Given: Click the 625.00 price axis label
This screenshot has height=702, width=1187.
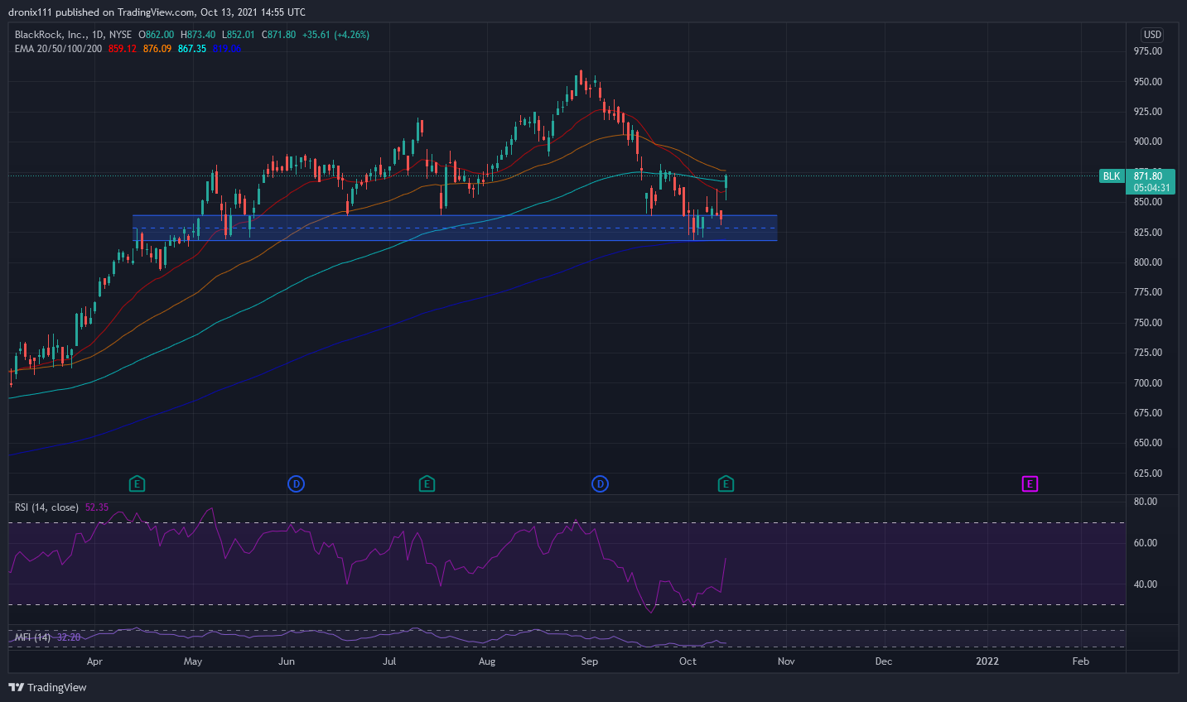Looking at the screenshot, I should tap(1148, 474).
